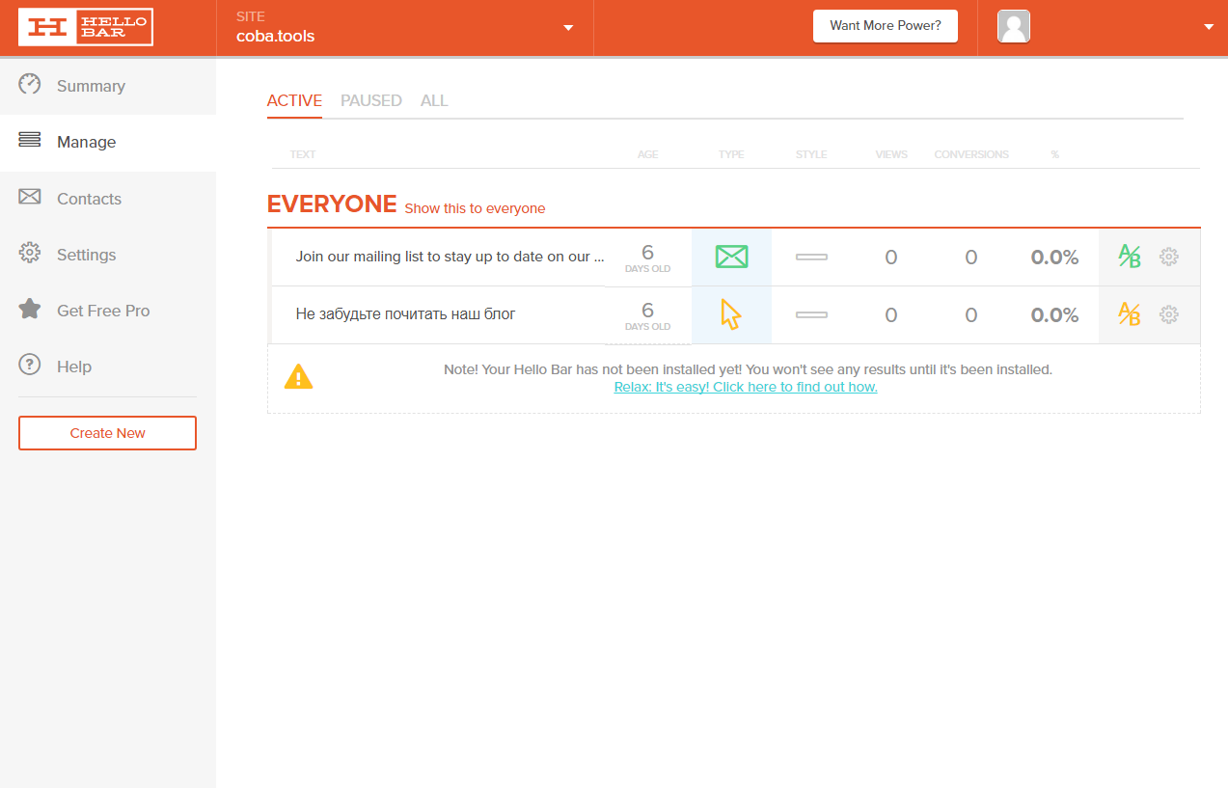This screenshot has width=1228, height=788.
Task: Click the bar style icon in blog row
Action: tap(811, 314)
